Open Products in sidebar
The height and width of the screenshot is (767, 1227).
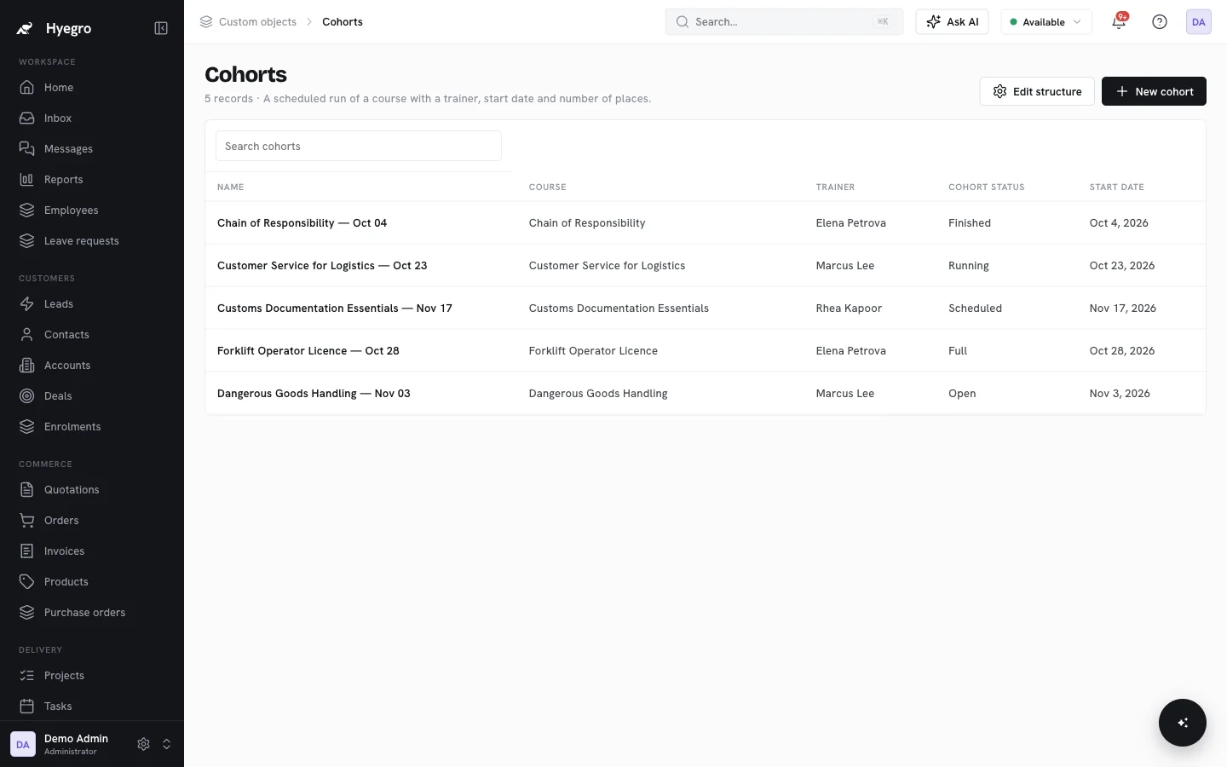[92, 581]
